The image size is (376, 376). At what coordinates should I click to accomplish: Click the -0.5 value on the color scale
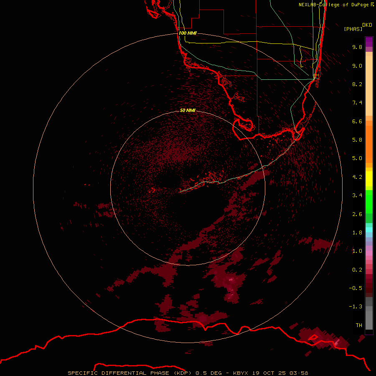356,288
